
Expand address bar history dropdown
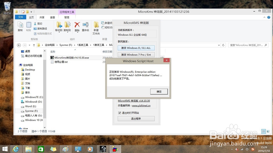(219, 45)
